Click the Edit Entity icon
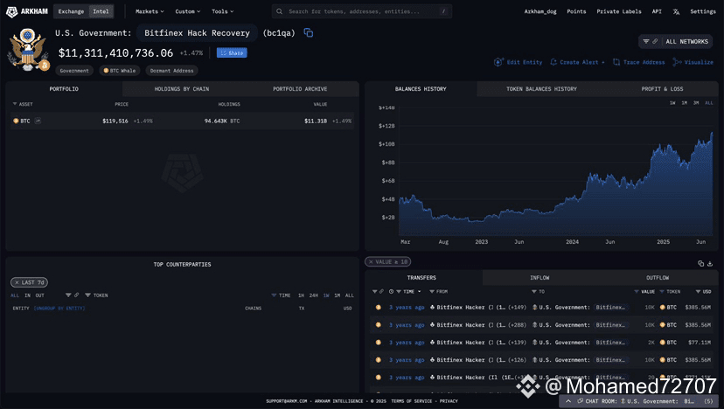 point(498,62)
